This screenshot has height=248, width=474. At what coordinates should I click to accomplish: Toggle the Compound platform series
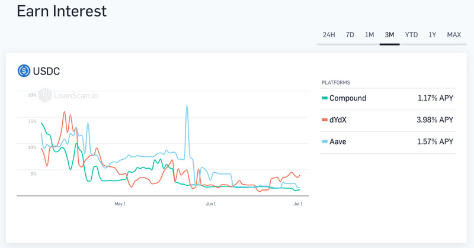point(348,98)
